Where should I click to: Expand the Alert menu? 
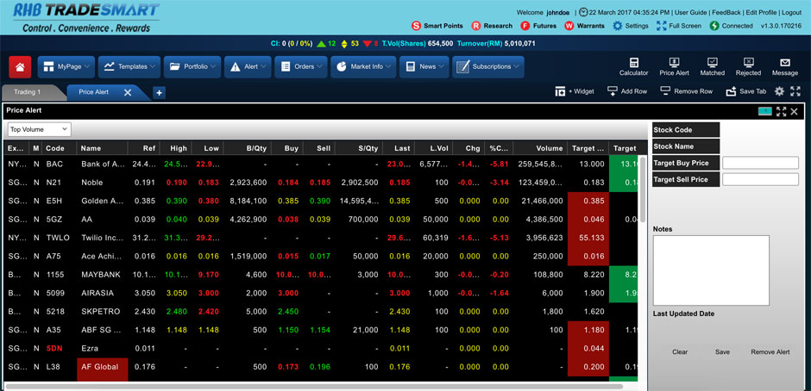click(x=248, y=66)
